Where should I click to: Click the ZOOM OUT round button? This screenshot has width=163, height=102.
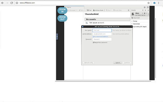tap(62, 18)
